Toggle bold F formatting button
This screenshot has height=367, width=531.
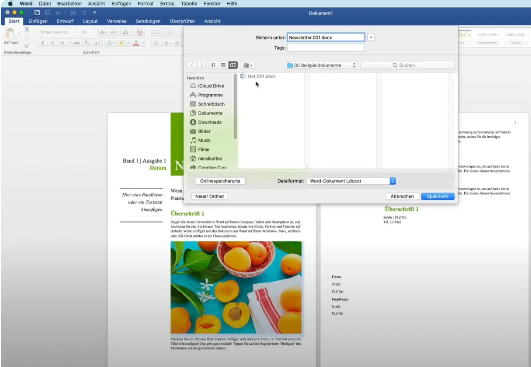pos(43,43)
